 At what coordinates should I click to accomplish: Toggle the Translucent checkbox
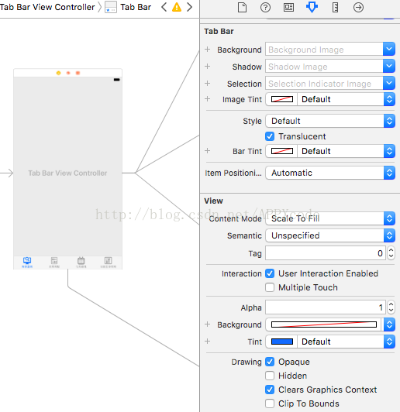point(270,136)
